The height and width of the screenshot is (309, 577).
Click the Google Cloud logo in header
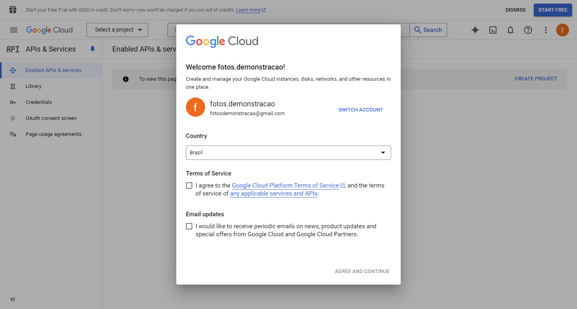coord(49,30)
